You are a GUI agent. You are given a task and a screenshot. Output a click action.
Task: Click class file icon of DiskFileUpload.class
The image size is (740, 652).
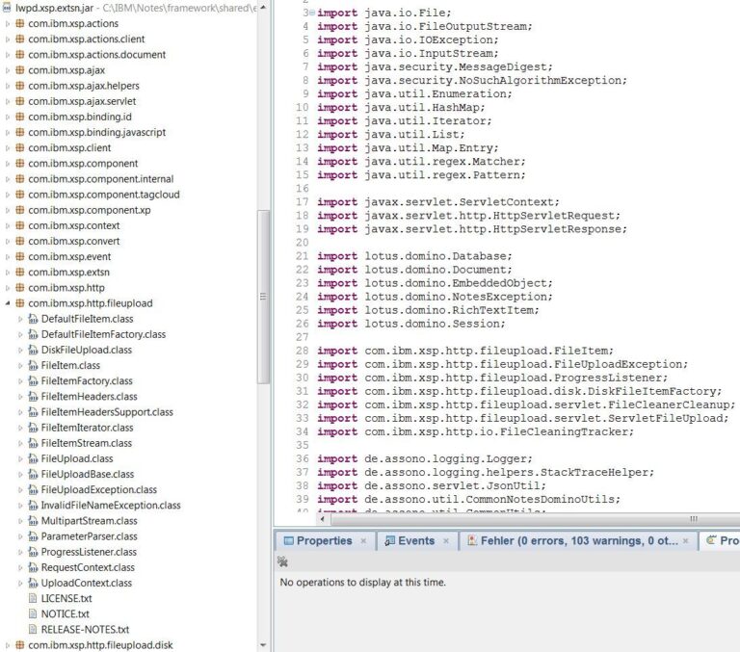tap(33, 350)
